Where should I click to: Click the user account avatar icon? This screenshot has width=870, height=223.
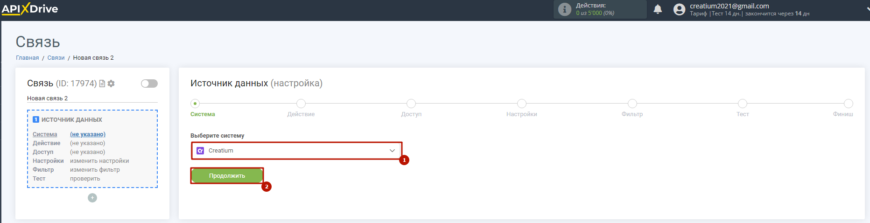click(x=679, y=9)
